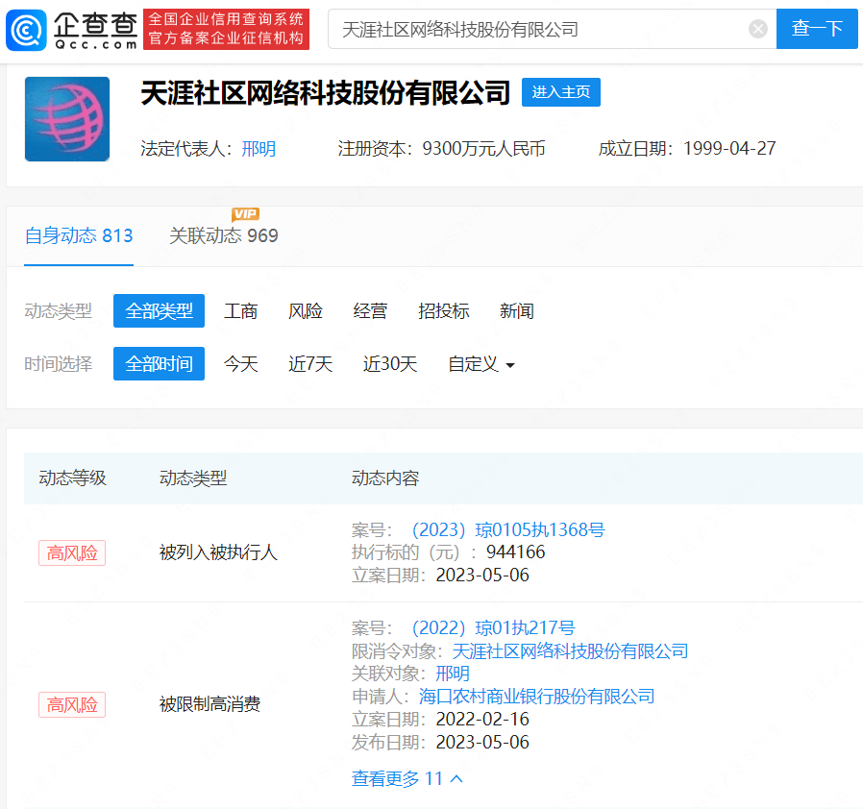Screen dimensions: 863x809
Task: Filter activity type by 招投标
Action: click(x=444, y=311)
